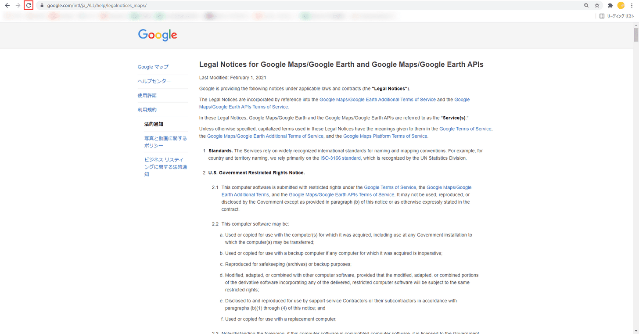Open 写真と動画に関するポリシー sidebar link
This screenshot has width=639, height=334.
(165, 142)
